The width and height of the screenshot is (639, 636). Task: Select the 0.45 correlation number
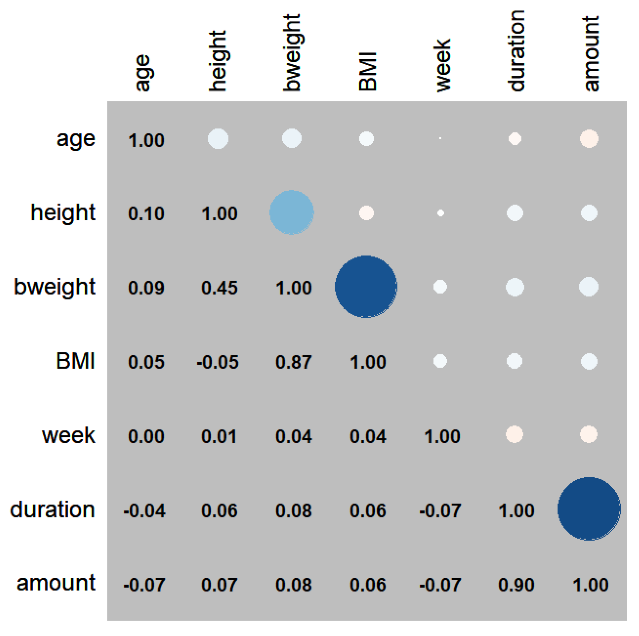point(219,288)
